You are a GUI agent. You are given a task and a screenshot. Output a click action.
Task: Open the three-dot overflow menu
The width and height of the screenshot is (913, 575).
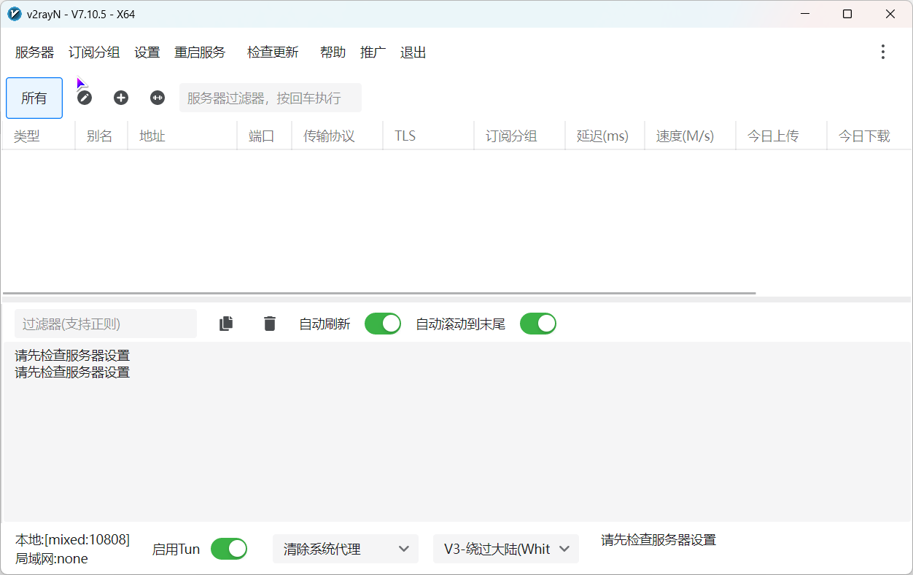pos(882,52)
